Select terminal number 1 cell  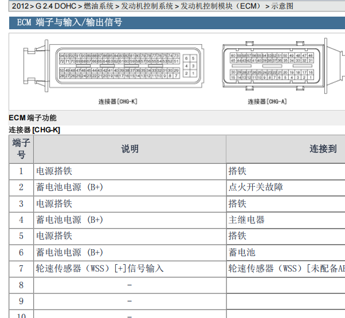pyautogui.click(x=21, y=171)
